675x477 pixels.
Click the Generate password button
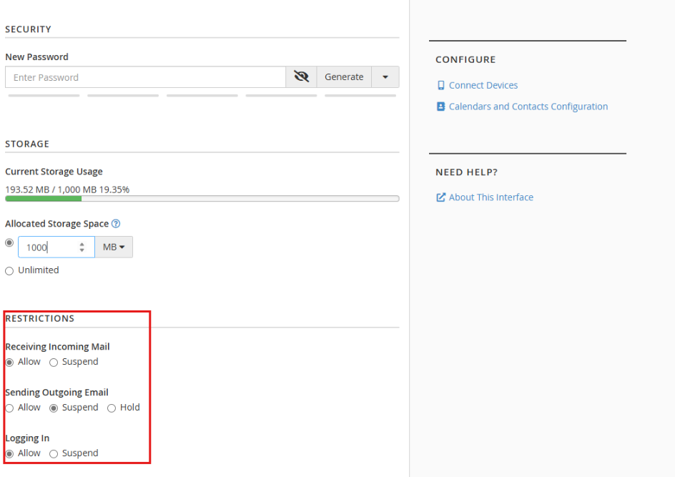pos(344,77)
